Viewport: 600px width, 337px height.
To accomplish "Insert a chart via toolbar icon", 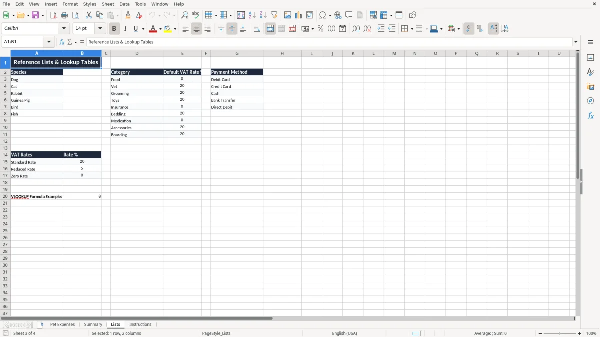I will point(299,15).
